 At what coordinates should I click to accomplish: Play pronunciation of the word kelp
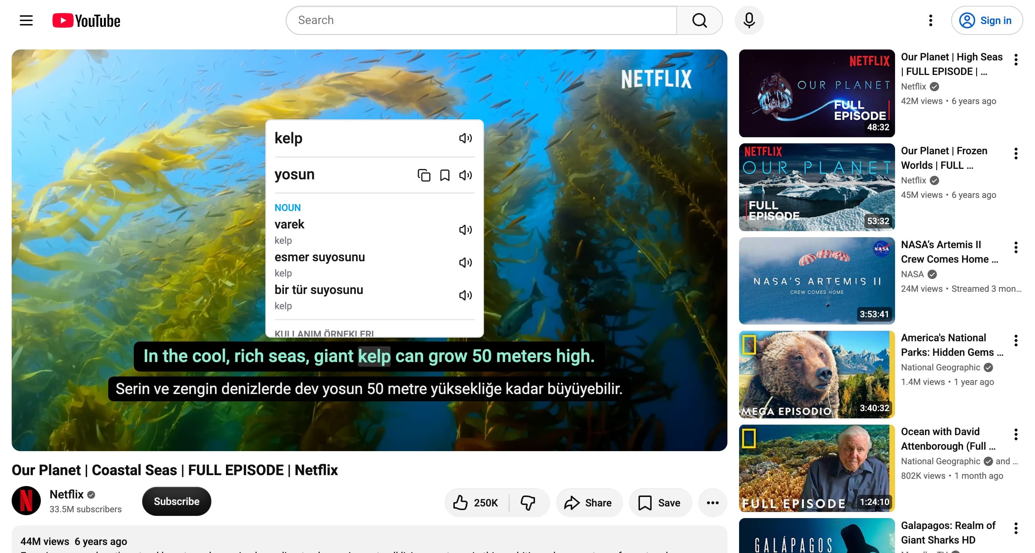[465, 138]
